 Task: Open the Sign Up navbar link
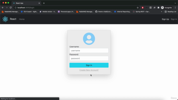tap(165, 19)
